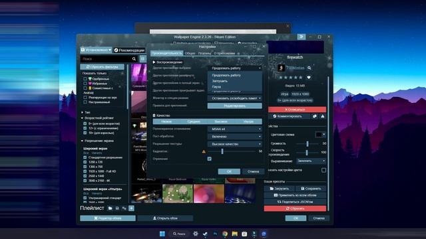The width and height of the screenshot is (426, 239).
Task: Open the Продолжать работу dropdown header
Action: [235, 68]
